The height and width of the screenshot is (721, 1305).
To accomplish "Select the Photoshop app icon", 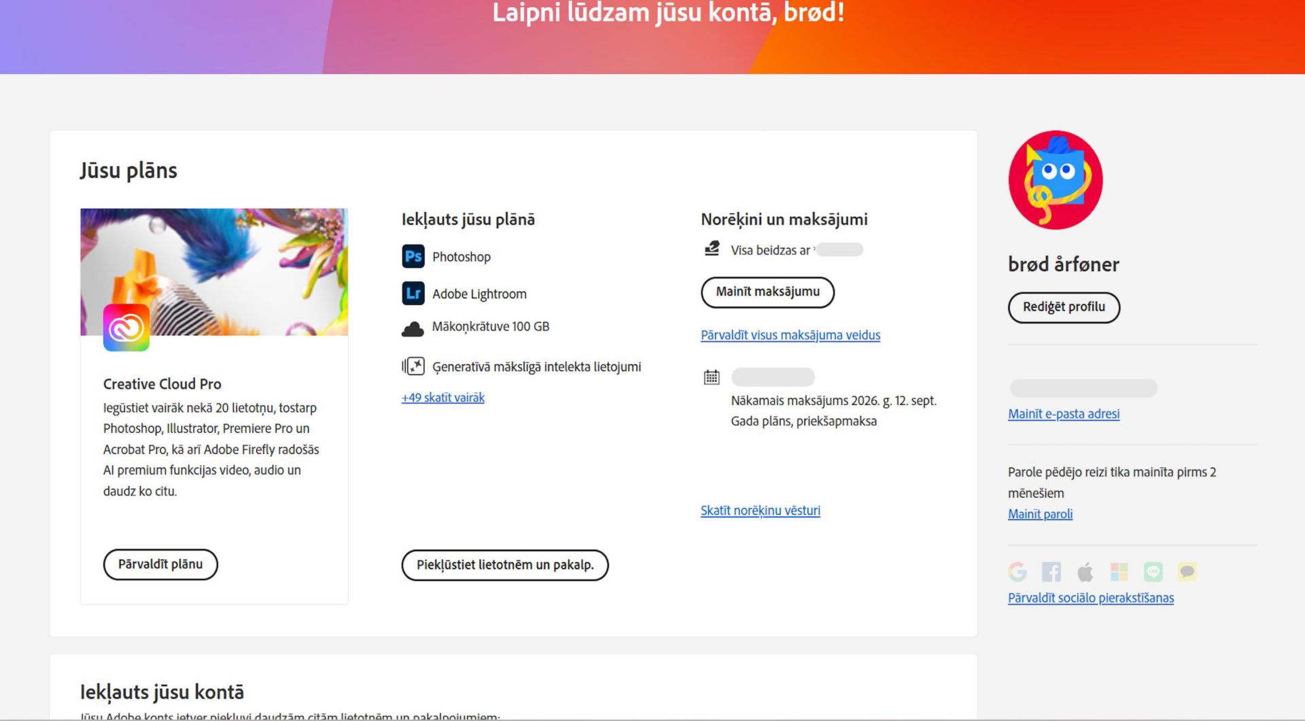I will 413,256.
